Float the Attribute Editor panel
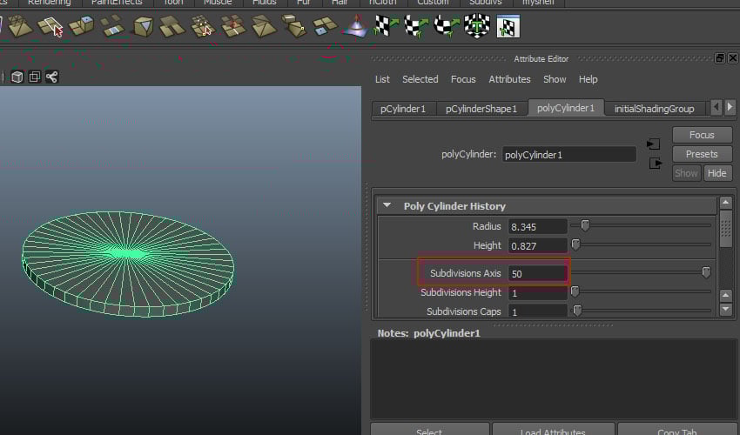The image size is (740, 435). 720,58
